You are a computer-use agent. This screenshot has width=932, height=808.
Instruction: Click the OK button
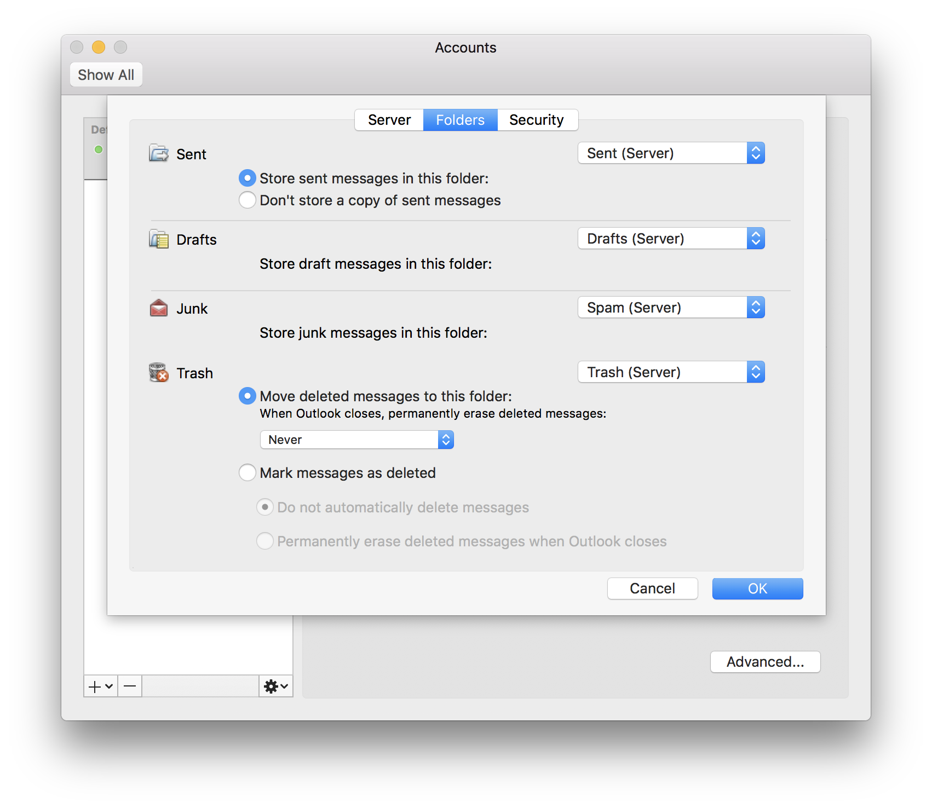757,588
